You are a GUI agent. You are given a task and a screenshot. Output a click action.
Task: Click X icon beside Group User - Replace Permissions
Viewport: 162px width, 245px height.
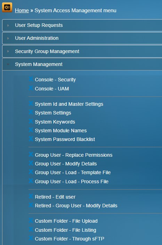coord(31,154)
